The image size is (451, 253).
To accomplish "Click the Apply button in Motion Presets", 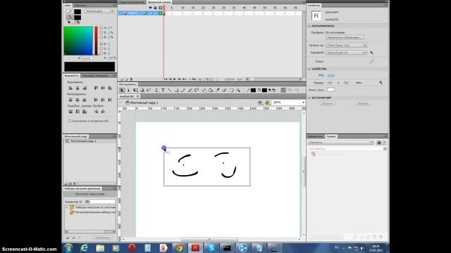I will click(x=102, y=238).
